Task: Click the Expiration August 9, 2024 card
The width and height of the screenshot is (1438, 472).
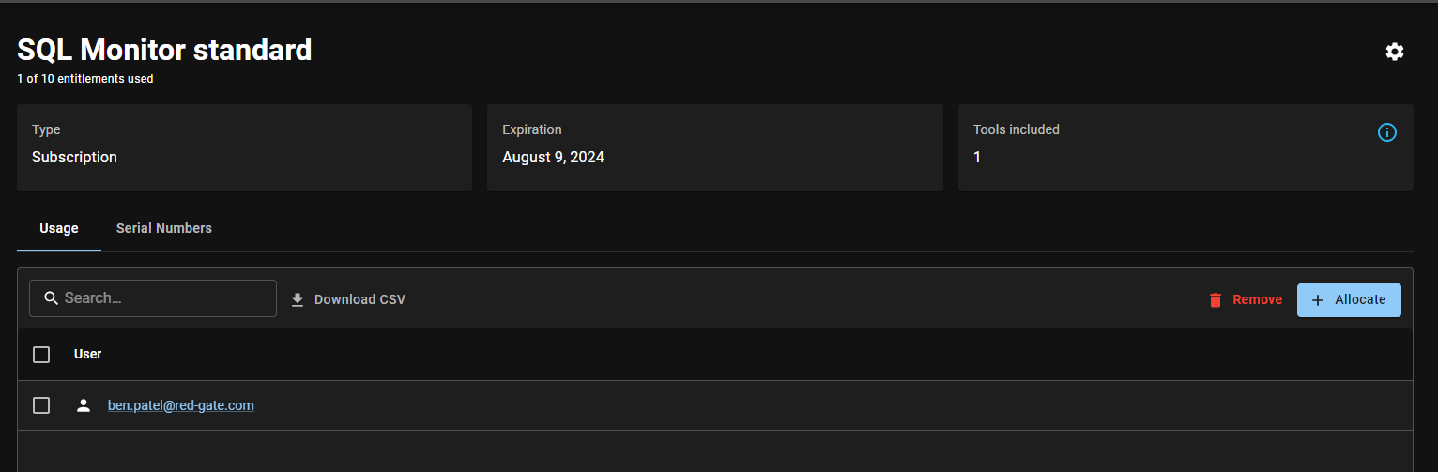Action: 715,147
